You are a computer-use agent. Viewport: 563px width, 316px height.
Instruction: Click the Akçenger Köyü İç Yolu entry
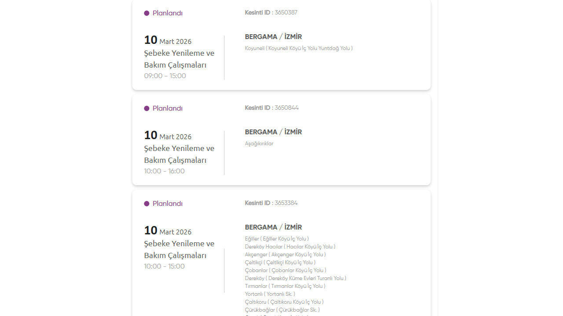coord(285,255)
